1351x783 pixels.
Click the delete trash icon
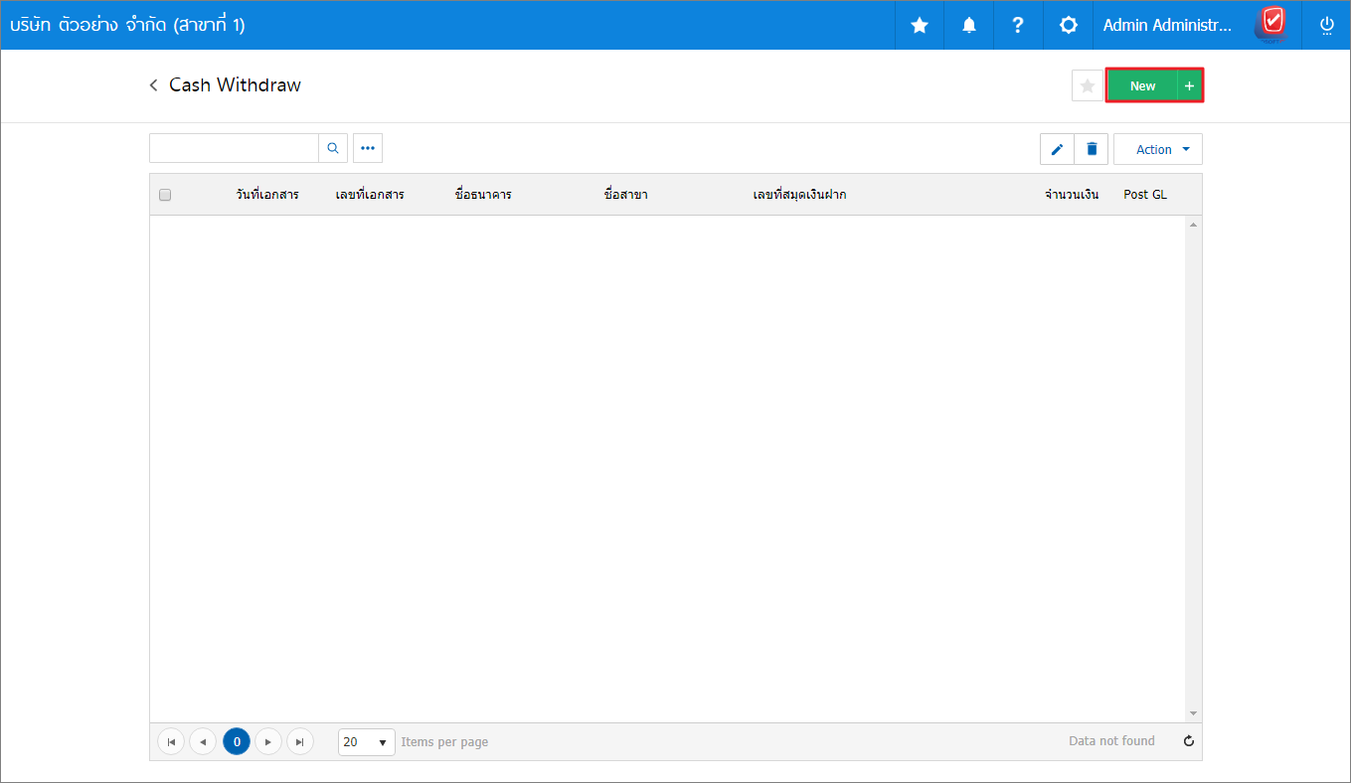(1092, 149)
